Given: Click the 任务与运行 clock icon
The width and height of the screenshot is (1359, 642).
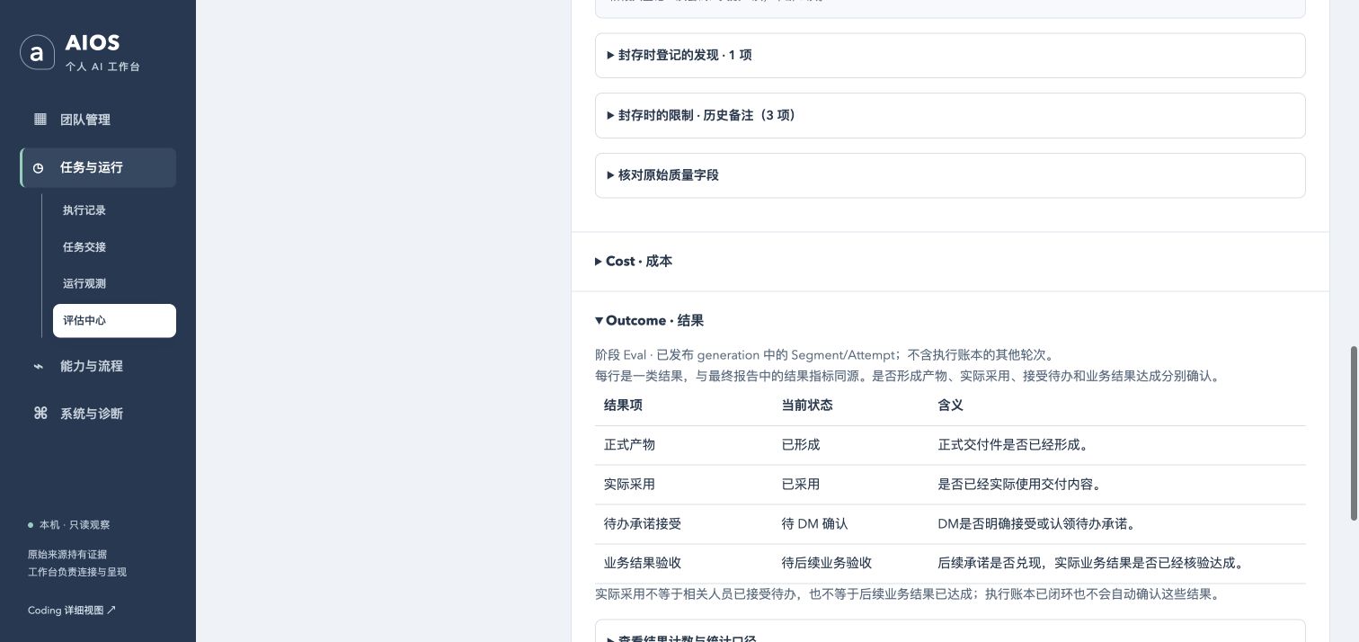Looking at the screenshot, I should pos(39,167).
